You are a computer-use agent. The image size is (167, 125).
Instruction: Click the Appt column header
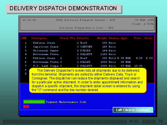tap(124, 38)
